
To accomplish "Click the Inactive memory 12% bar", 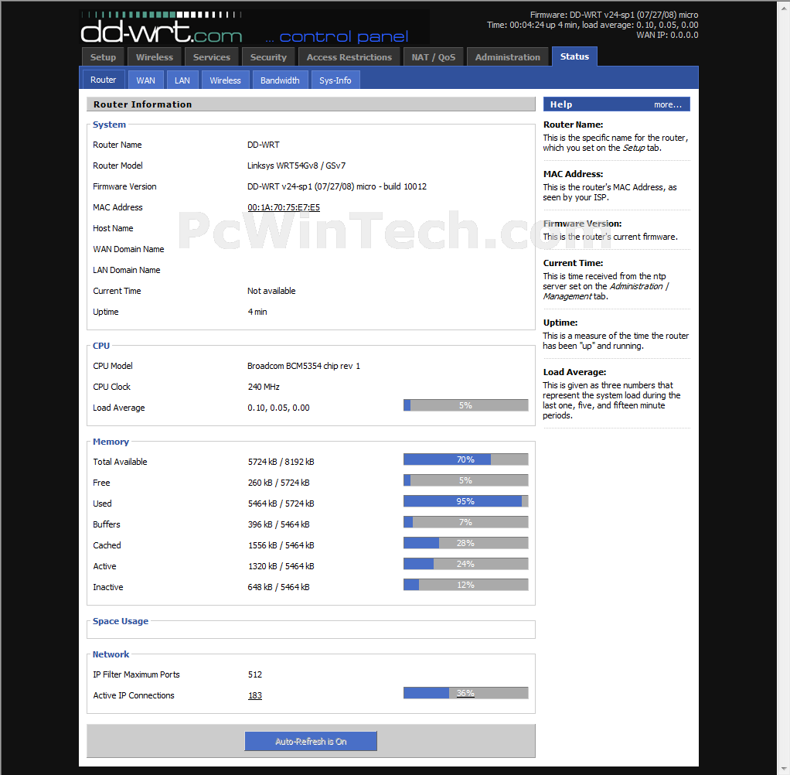I will pos(465,585).
